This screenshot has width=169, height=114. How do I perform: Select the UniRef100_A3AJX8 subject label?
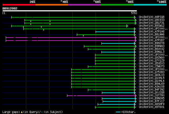coord(152,87)
